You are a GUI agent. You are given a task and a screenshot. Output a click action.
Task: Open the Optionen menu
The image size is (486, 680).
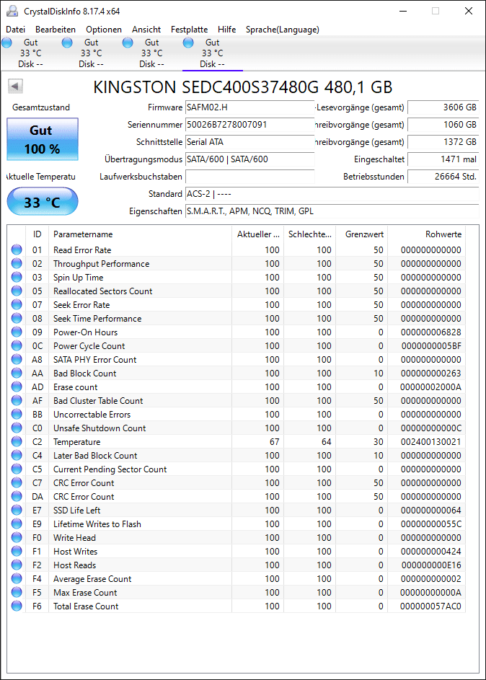(104, 30)
